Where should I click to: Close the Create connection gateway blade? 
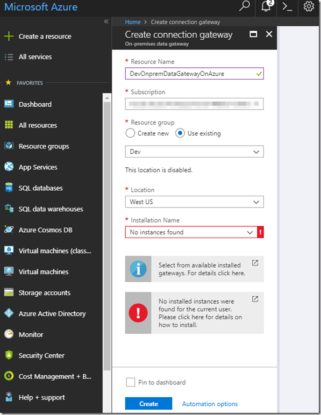[x=269, y=34]
